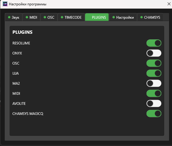Click the LUA label
Image resolution: width=172 pixels, height=146 pixels.
click(x=16, y=73)
